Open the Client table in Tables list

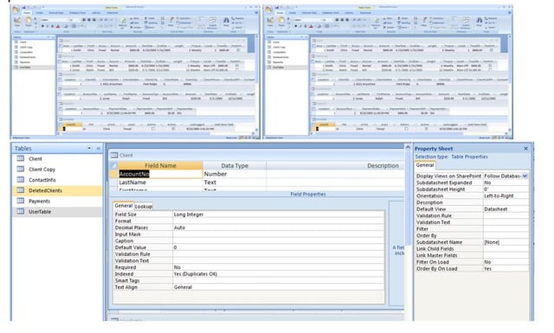pos(35,159)
